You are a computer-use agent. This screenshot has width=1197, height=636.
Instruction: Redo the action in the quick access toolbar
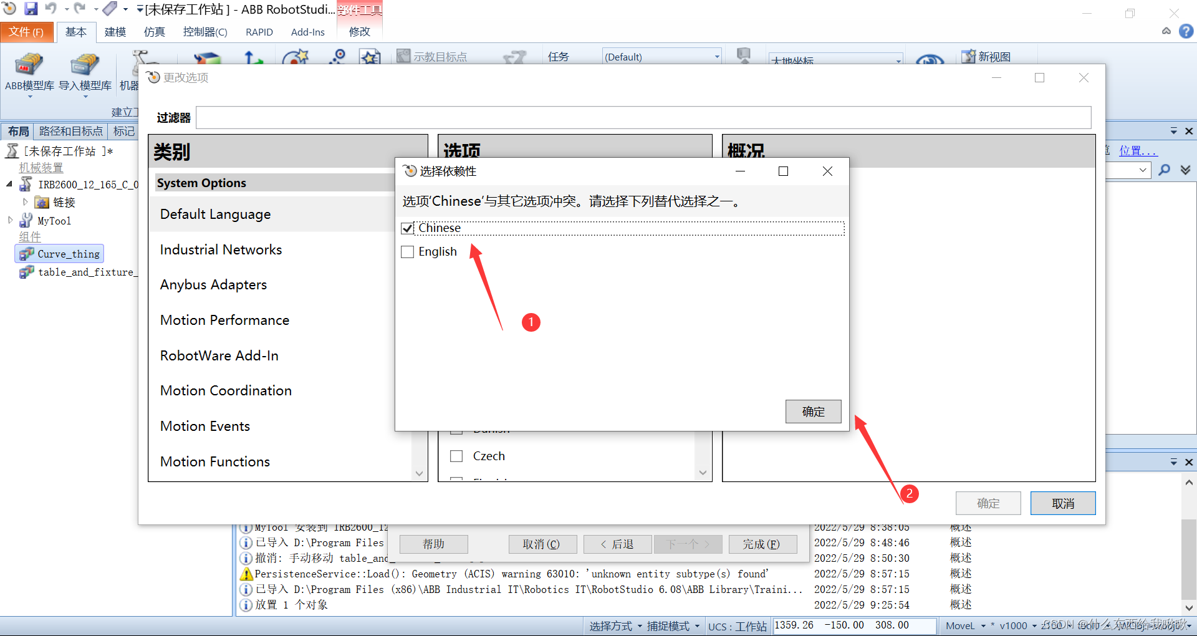[79, 9]
